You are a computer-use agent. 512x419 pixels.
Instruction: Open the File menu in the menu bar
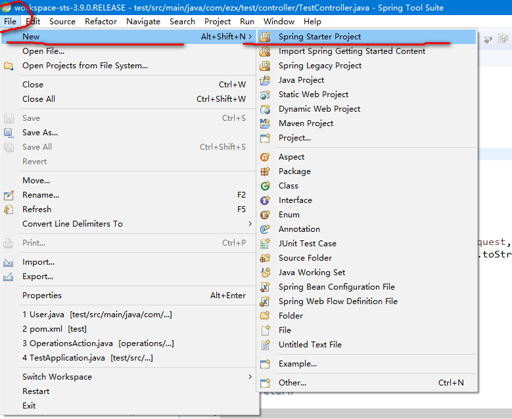(10, 22)
